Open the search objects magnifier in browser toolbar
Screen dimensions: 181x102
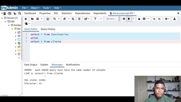(20, 13)
